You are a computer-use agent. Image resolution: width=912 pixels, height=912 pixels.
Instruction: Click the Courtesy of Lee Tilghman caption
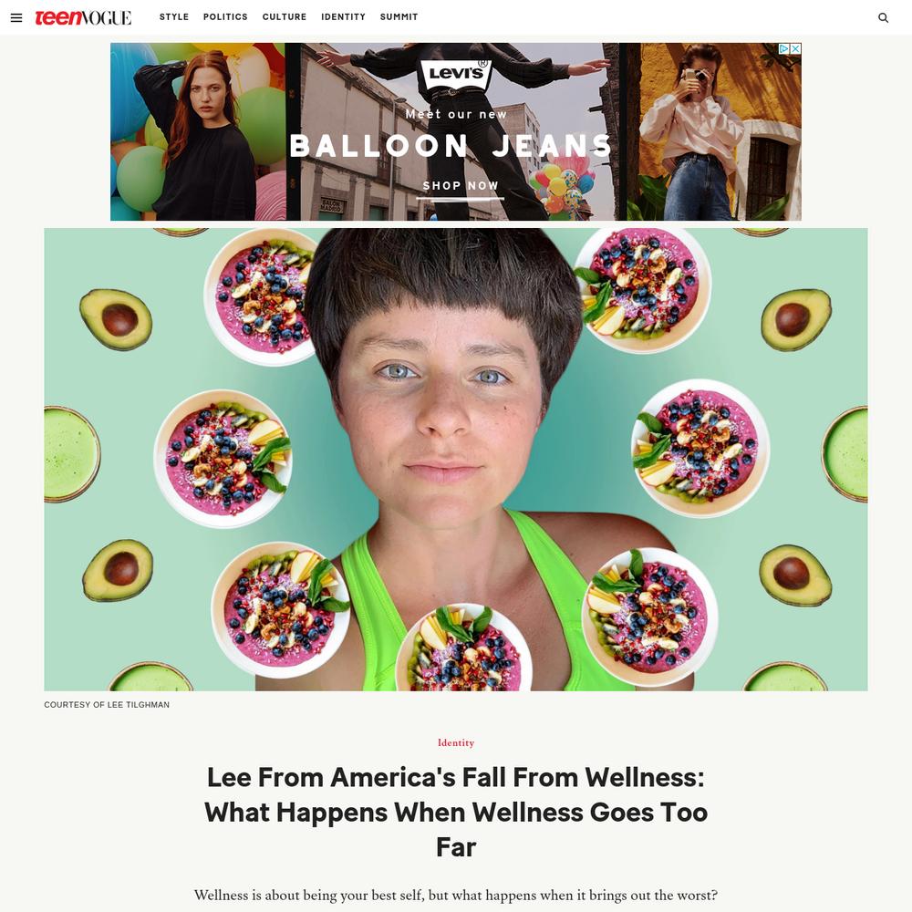click(107, 704)
